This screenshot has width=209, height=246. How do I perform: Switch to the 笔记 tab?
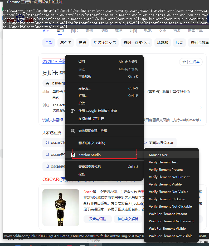pos(119,31)
